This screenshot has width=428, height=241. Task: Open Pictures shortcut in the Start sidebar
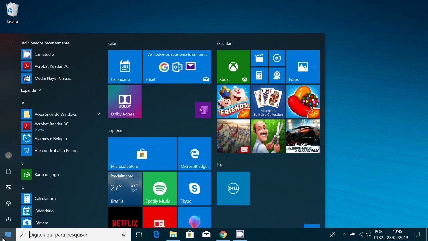coord(8,187)
